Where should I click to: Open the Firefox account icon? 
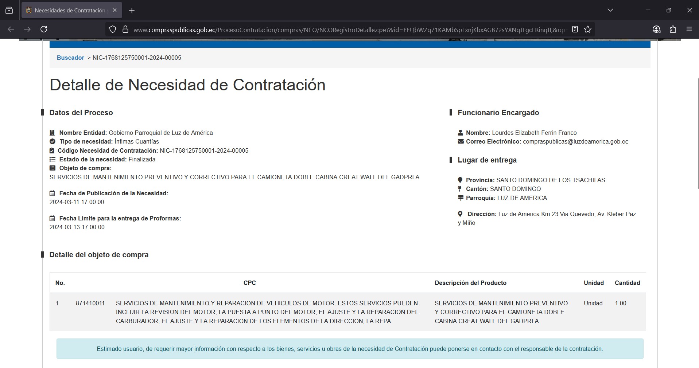click(657, 30)
